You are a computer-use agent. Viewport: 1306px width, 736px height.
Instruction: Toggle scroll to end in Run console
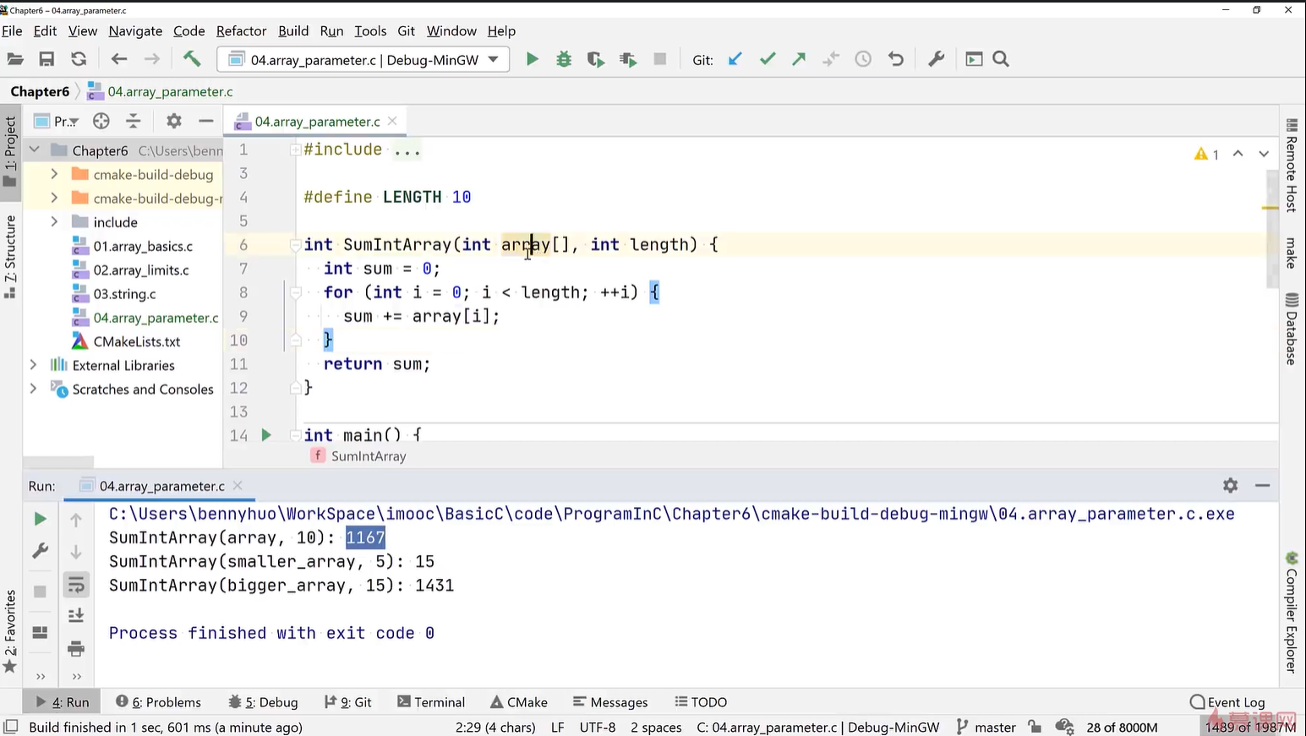76,616
